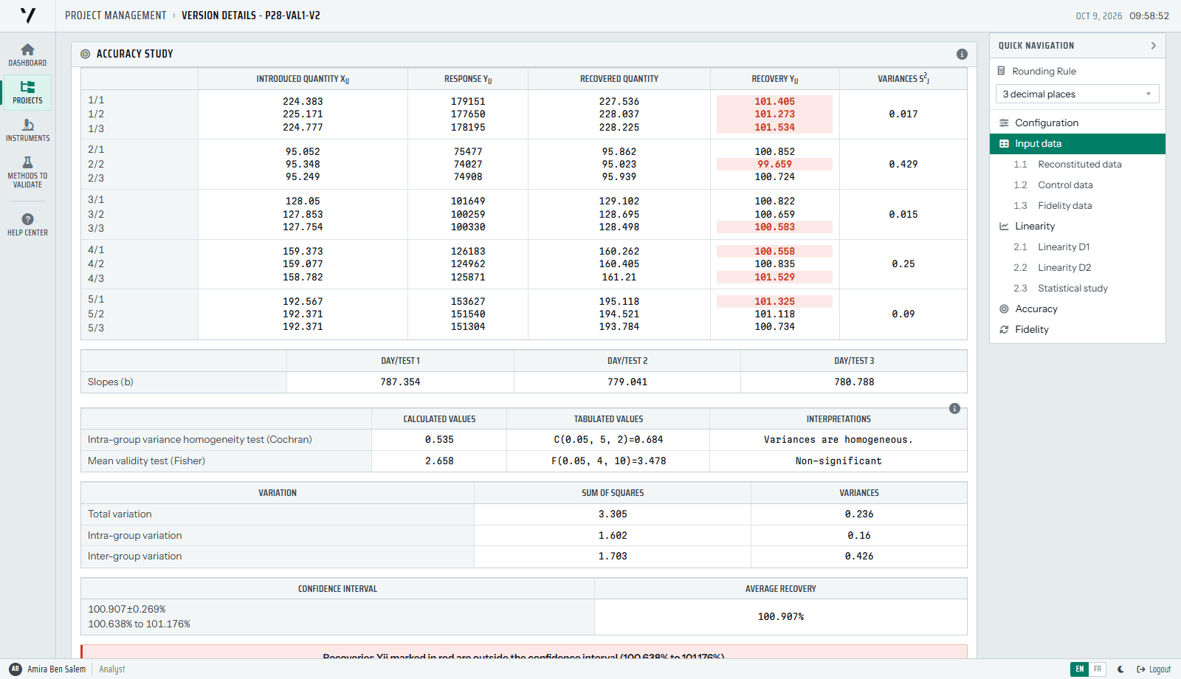The height and width of the screenshot is (679, 1181).
Task: Jump to 2.2 Linearity D2
Action: pos(1077,267)
